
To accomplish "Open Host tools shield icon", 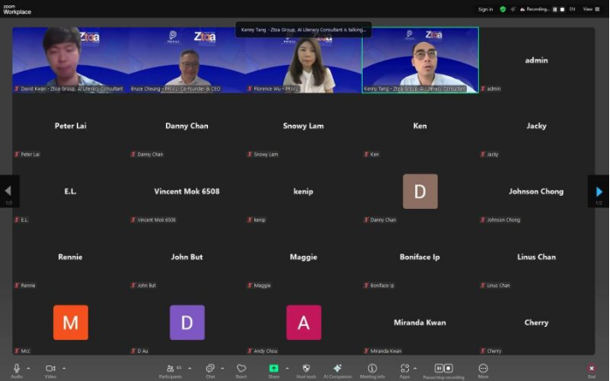I will point(306,369).
